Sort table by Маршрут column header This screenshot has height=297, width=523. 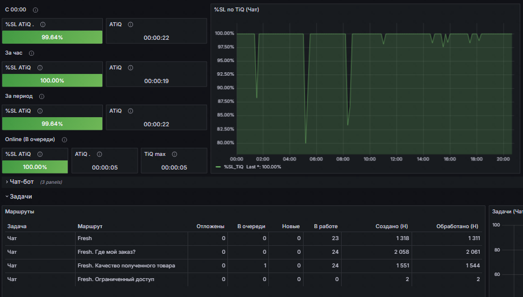point(89,226)
